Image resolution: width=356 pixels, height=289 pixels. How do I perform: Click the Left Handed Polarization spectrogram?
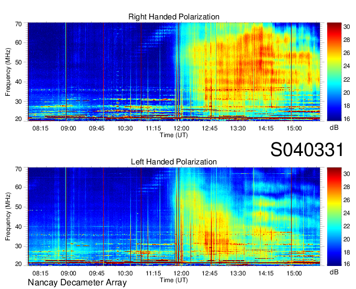[174, 217]
